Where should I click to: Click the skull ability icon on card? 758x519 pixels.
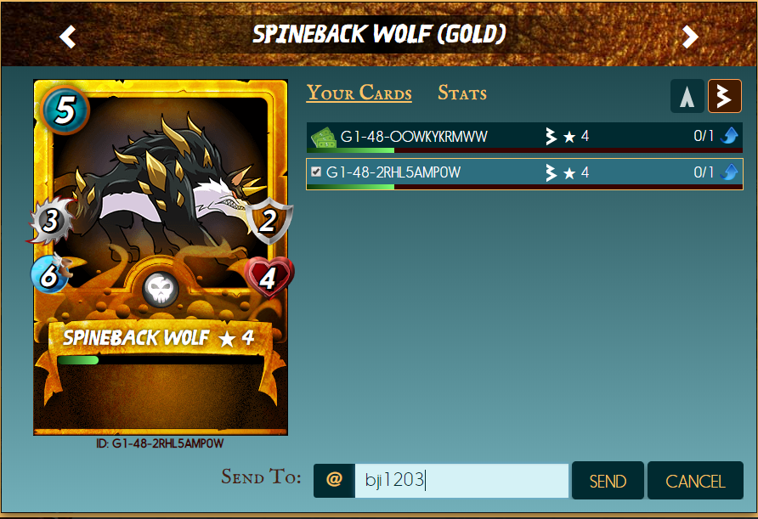click(161, 290)
